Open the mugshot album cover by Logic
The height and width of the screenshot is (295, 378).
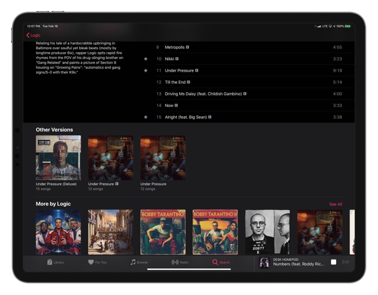click(x=267, y=232)
